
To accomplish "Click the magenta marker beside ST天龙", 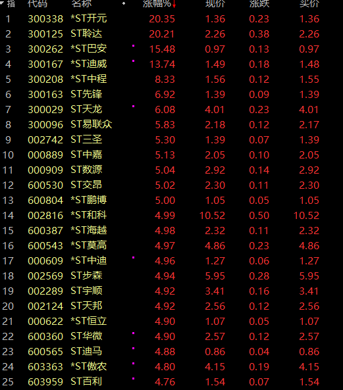I will click(134, 106).
